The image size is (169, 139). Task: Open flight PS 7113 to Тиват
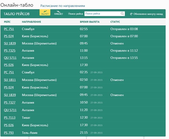[x=9, y=118]
